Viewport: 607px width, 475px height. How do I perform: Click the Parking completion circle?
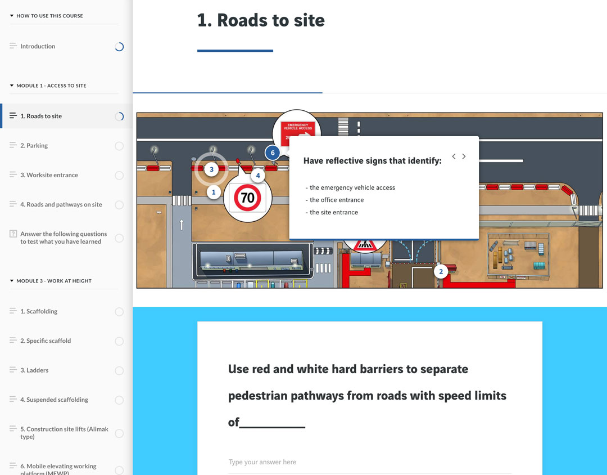[119, 146]
